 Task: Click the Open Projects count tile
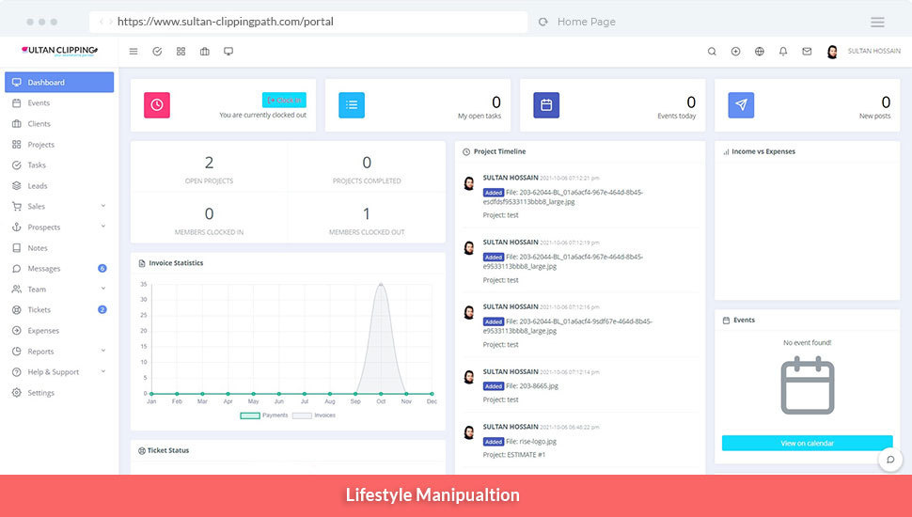210,167
